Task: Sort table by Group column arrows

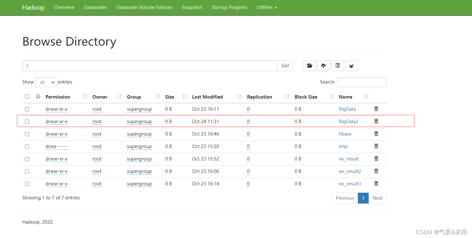Action: pyautogui.click(x=158, y=96)
